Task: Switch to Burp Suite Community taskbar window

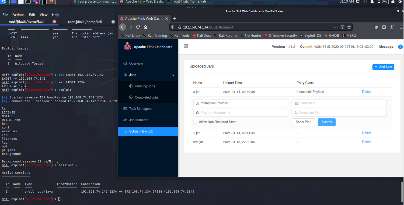Action: pyautogui.click(x=95, y=2)
